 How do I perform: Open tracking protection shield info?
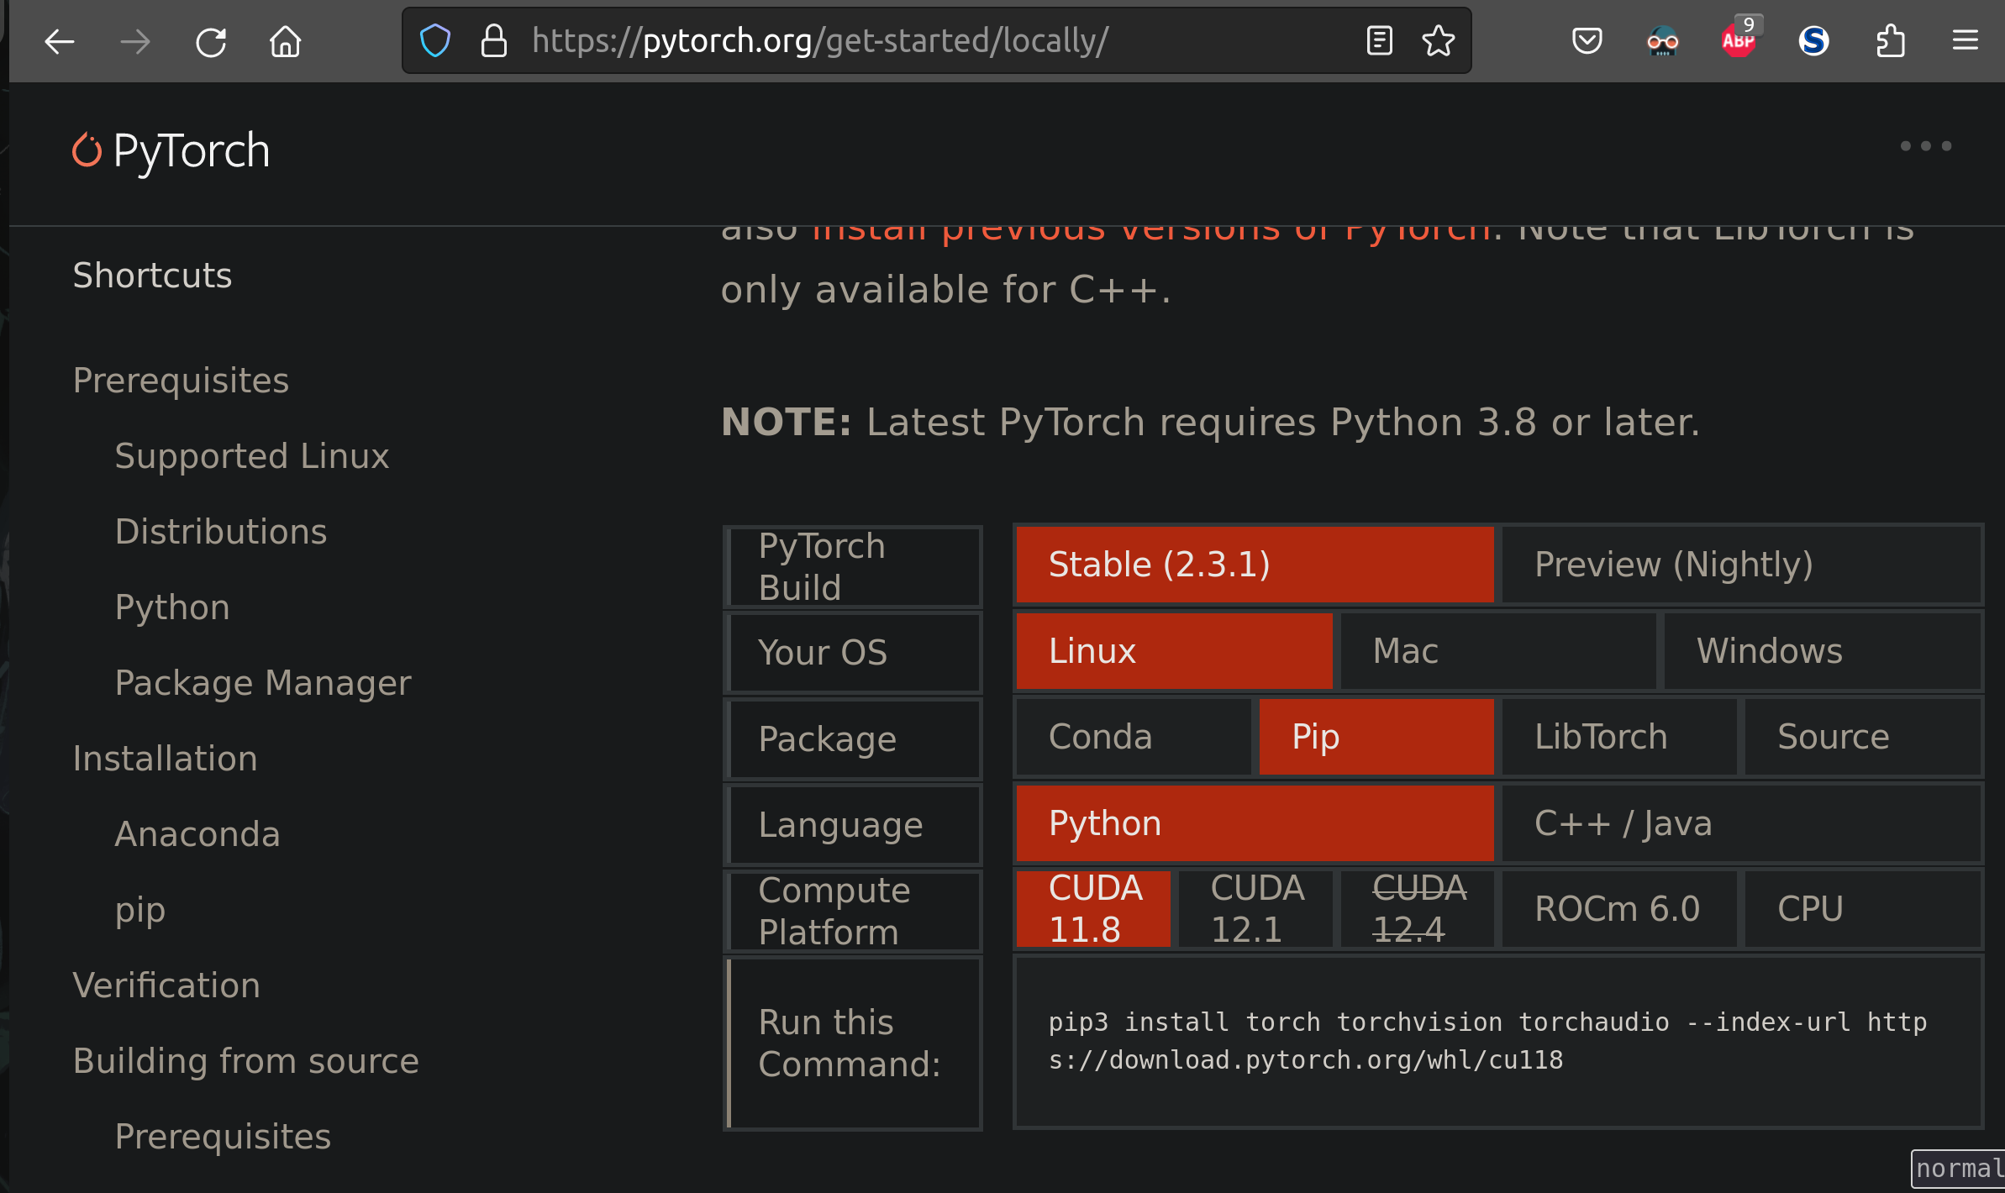coord(435,40)
